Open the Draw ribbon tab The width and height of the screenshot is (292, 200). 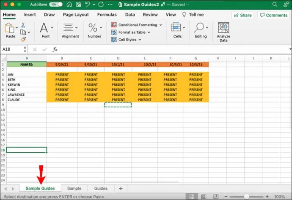click(49, 15)
